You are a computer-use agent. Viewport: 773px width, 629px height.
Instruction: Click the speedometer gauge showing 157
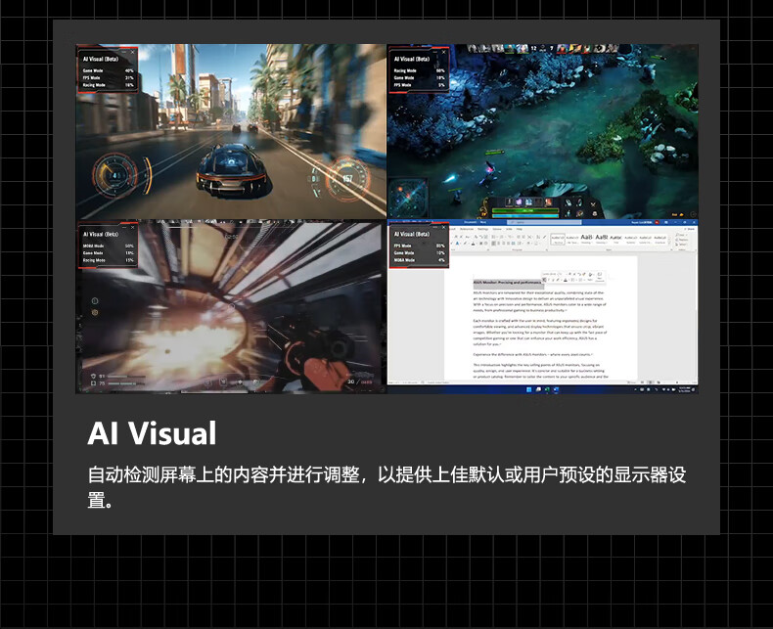(x=345, y=179)
